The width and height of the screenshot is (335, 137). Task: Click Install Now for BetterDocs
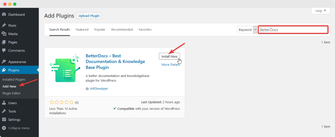point(169,56)
